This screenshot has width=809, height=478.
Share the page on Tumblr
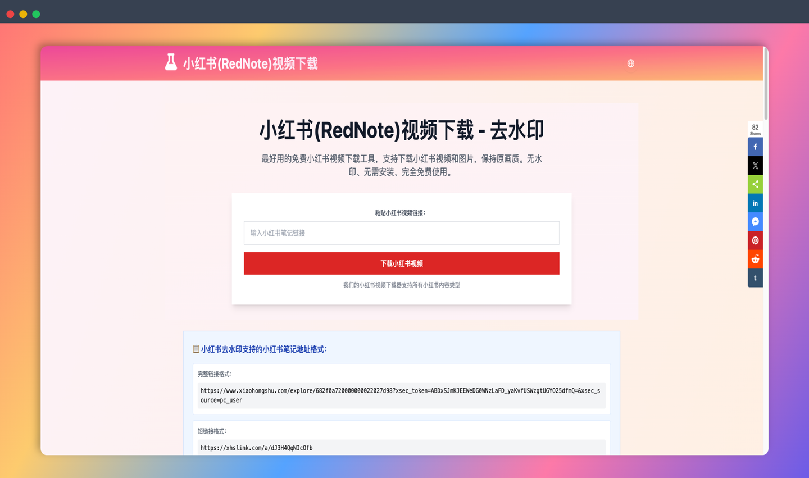point(755,278)
